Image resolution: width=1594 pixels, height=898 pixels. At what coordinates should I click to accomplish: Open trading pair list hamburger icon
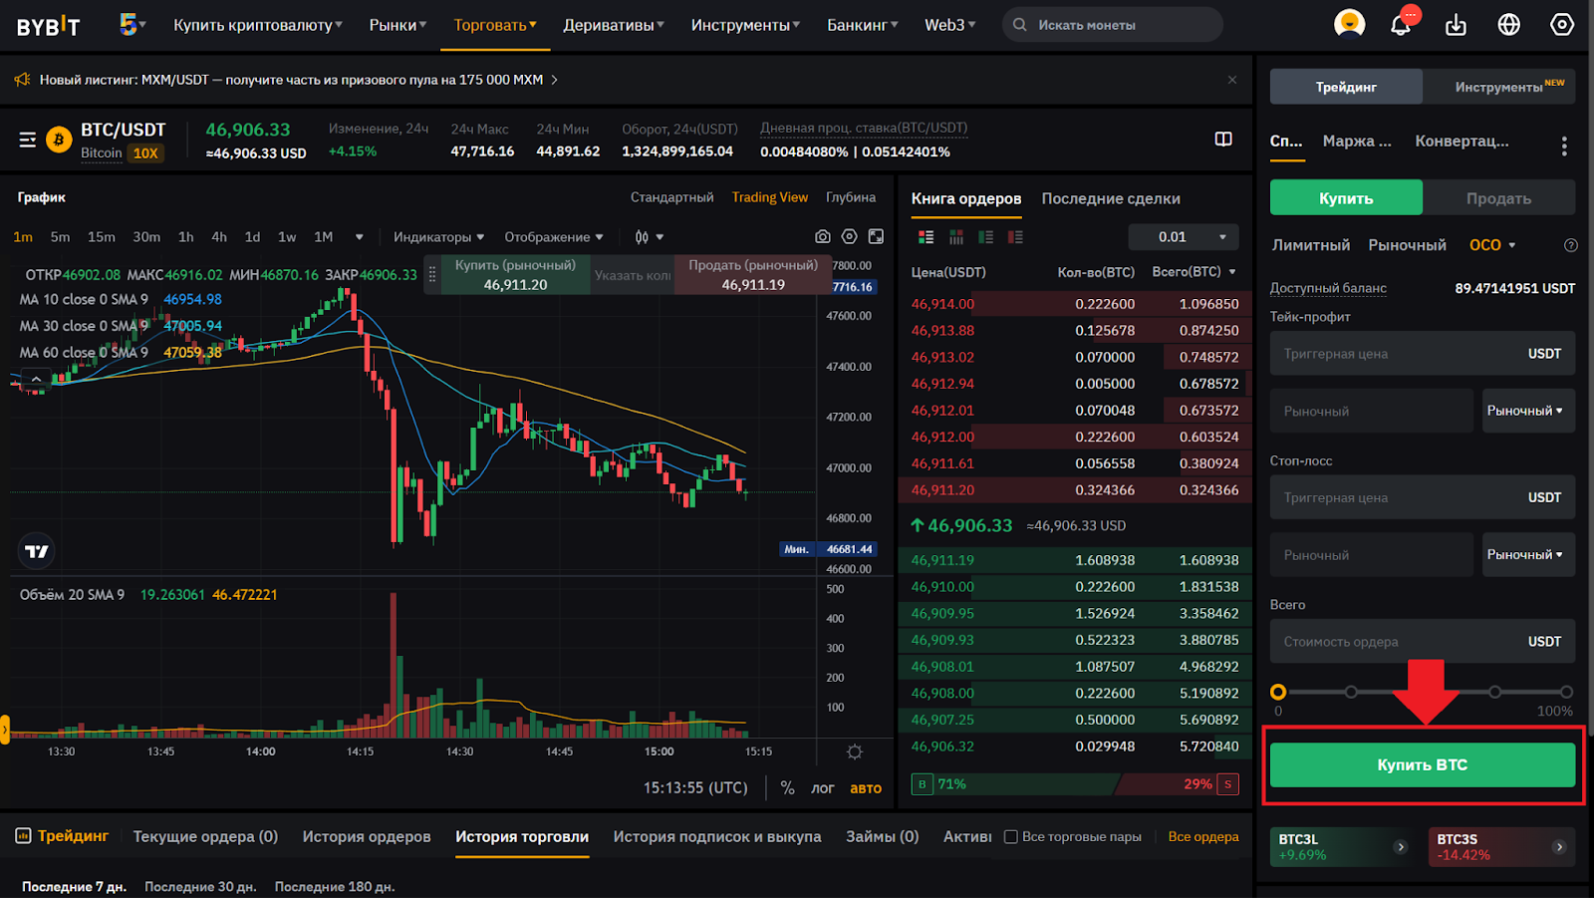[28, 141]
